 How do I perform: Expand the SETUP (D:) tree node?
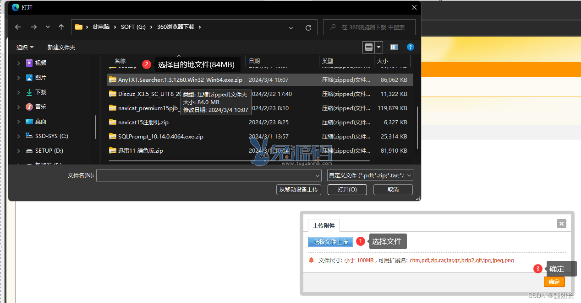click(x=19, y=150)
